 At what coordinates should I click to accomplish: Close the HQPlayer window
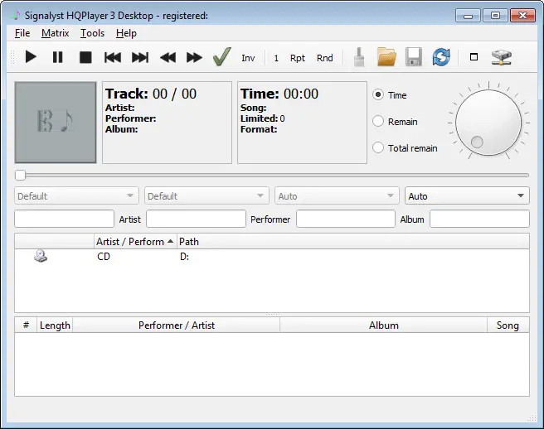click(522, 16)
